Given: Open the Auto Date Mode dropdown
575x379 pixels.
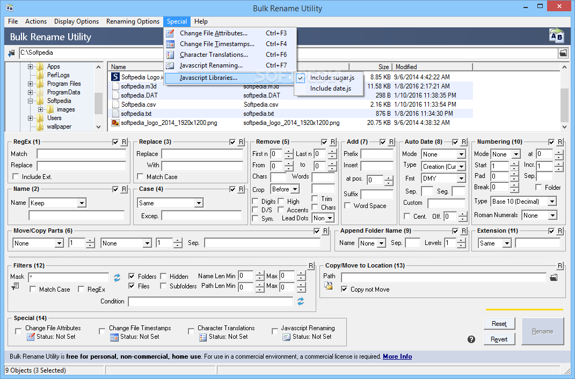Looking at the screenshot, I should tap(461, 154).
